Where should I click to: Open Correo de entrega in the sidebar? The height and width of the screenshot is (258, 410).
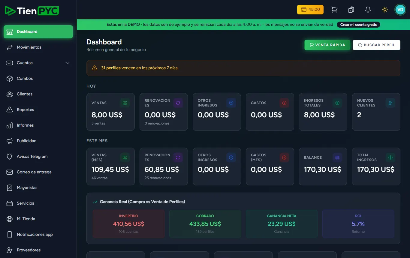38,172
